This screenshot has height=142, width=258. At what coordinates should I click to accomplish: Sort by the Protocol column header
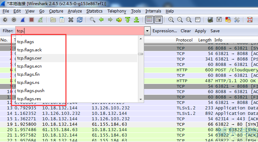(184, 40)
